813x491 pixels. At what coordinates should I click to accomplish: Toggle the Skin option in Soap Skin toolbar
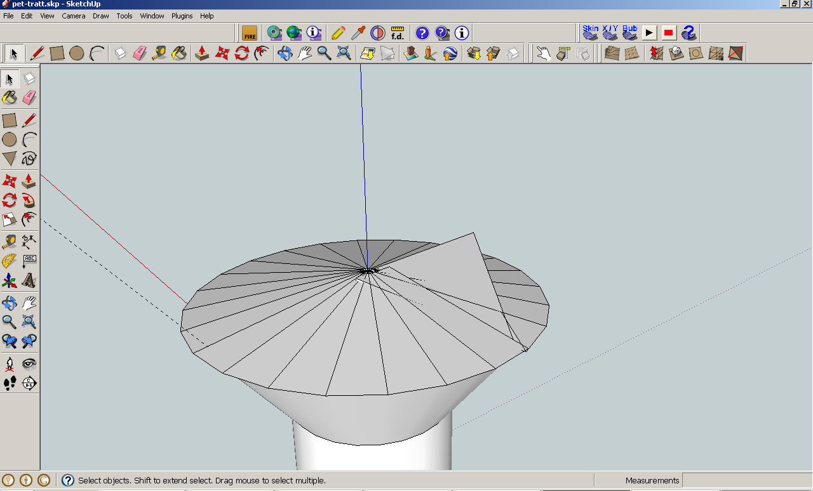(591, 32)
